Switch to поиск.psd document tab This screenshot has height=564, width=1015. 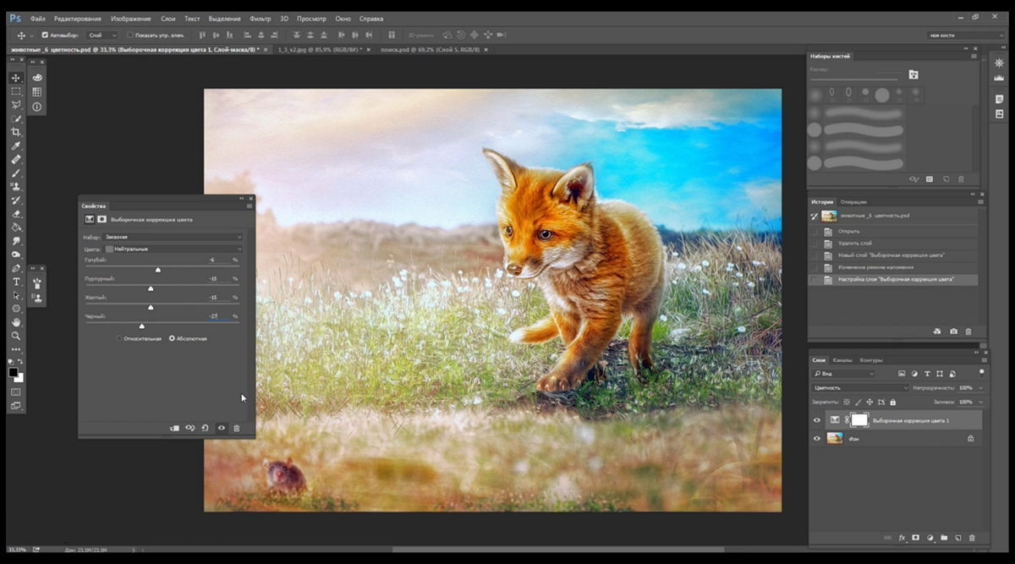(x=432, y=50)
